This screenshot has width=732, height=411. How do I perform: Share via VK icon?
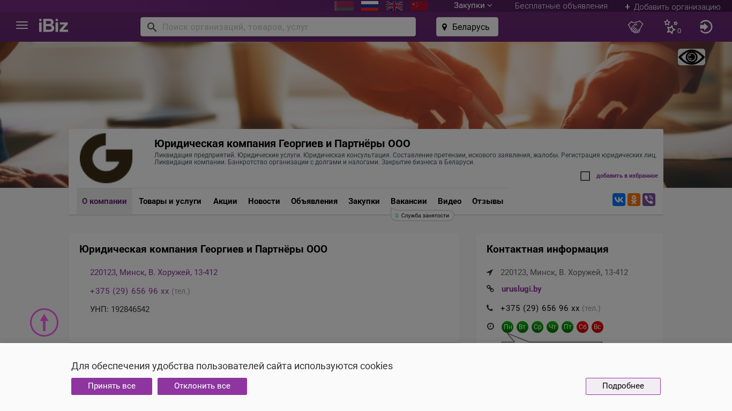pyautogui.click(x=619, y=200)
